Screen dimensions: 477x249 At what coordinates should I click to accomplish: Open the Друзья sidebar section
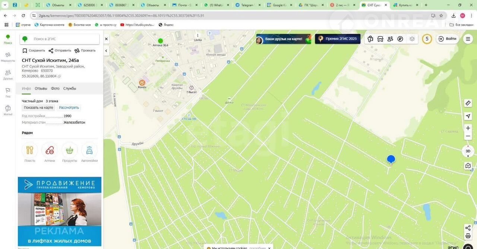click(8, 74)
